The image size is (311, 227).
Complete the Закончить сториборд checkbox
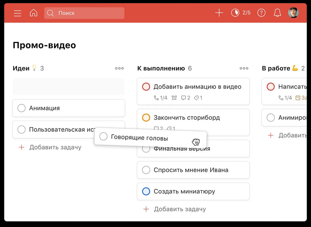tap(146, 117)
